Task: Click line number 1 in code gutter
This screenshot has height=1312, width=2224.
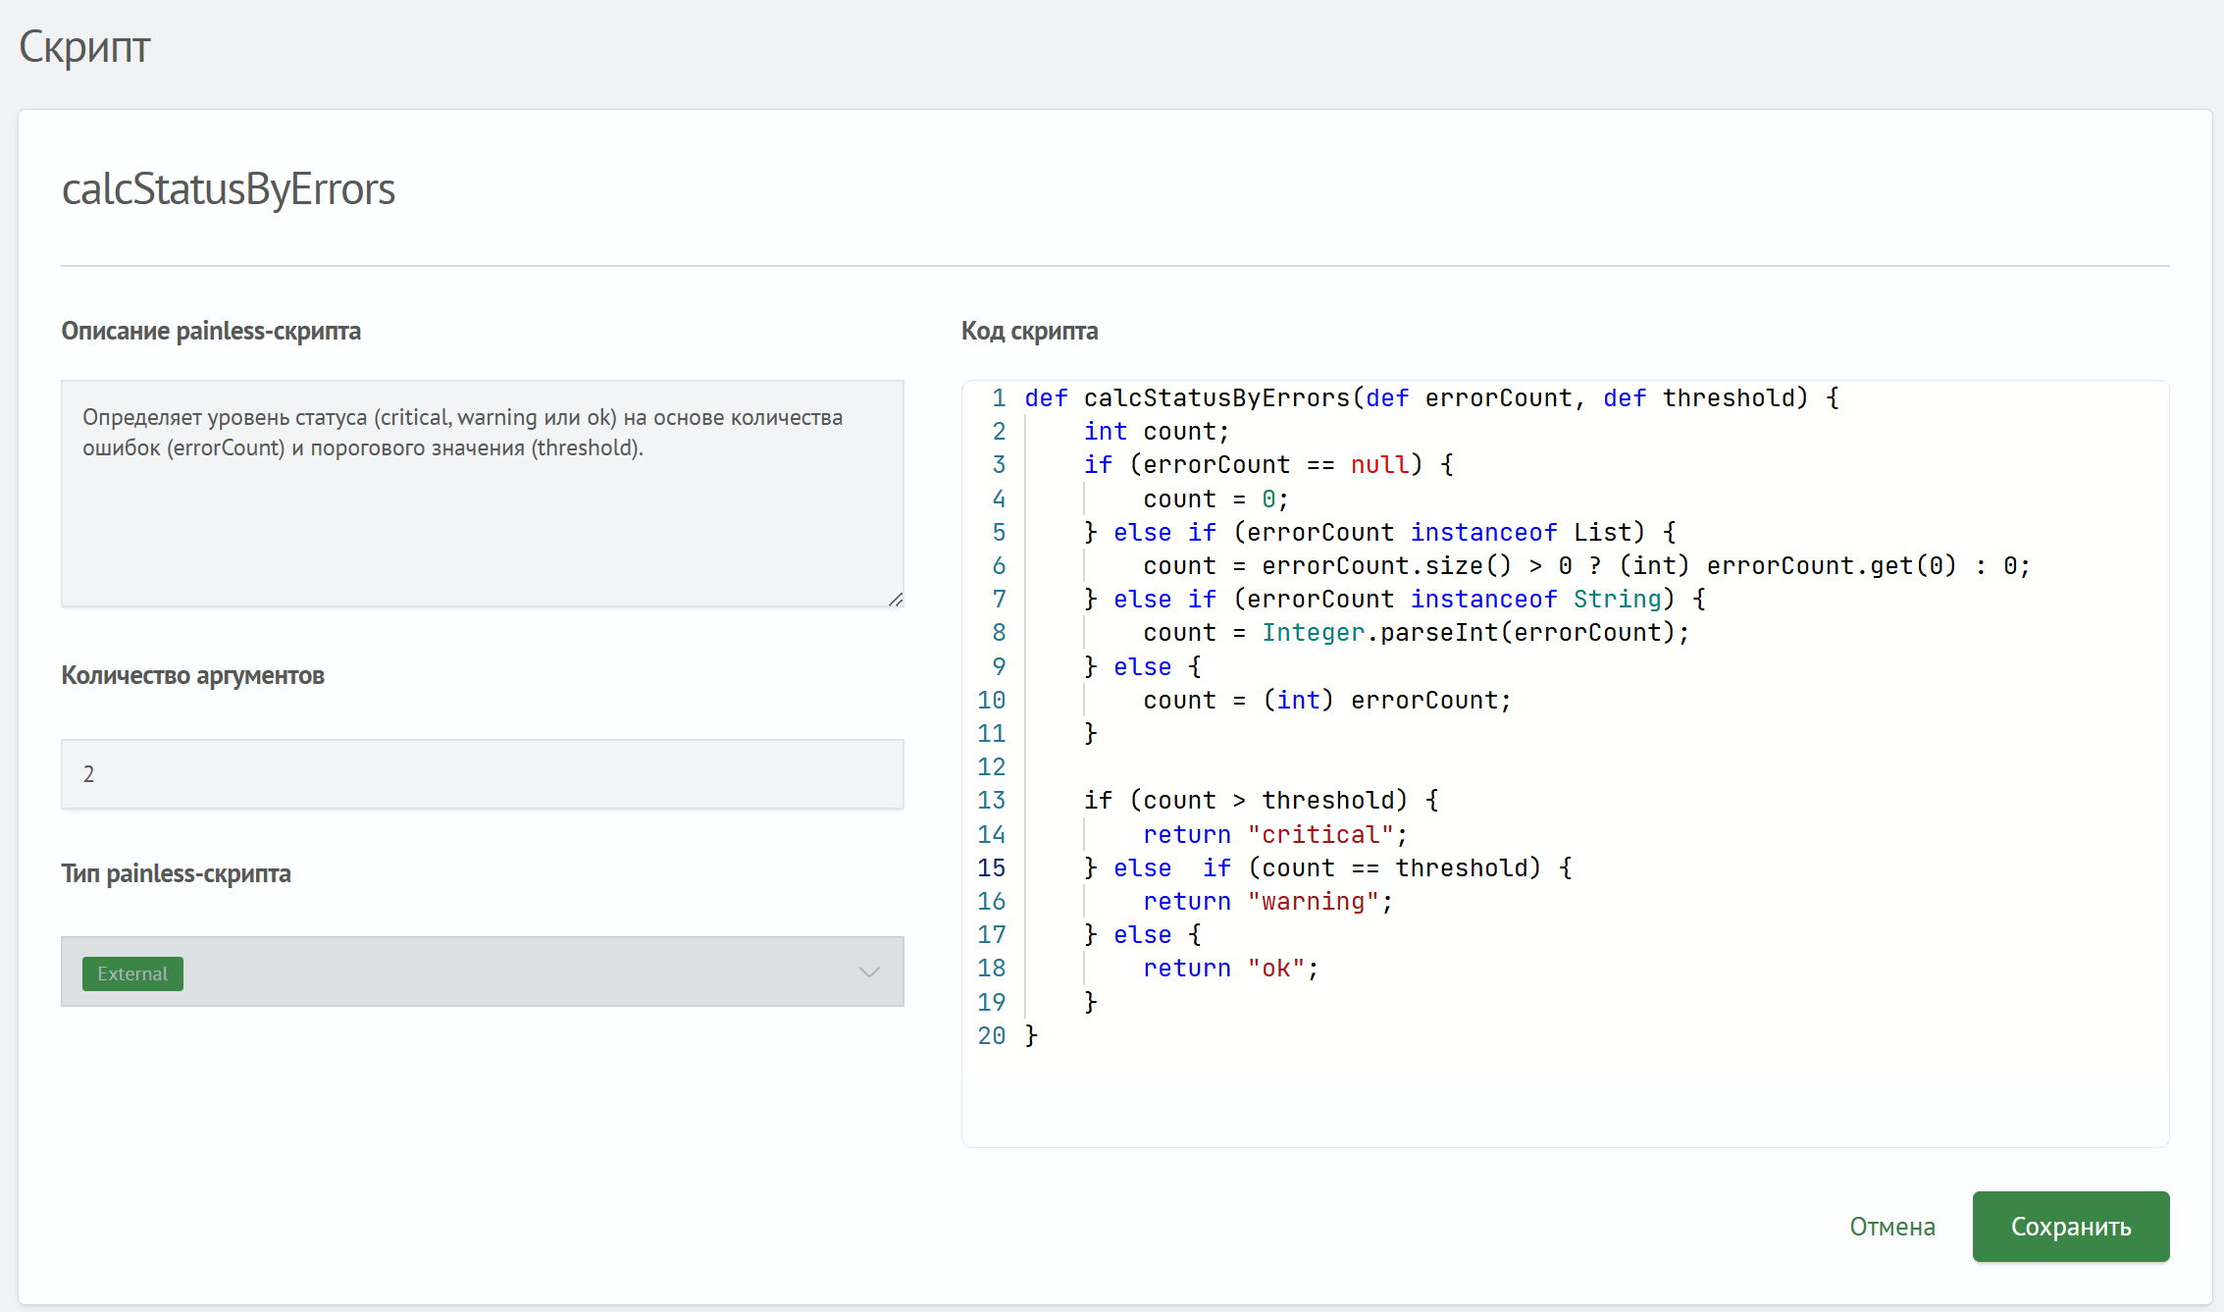Action: [998, 397]
